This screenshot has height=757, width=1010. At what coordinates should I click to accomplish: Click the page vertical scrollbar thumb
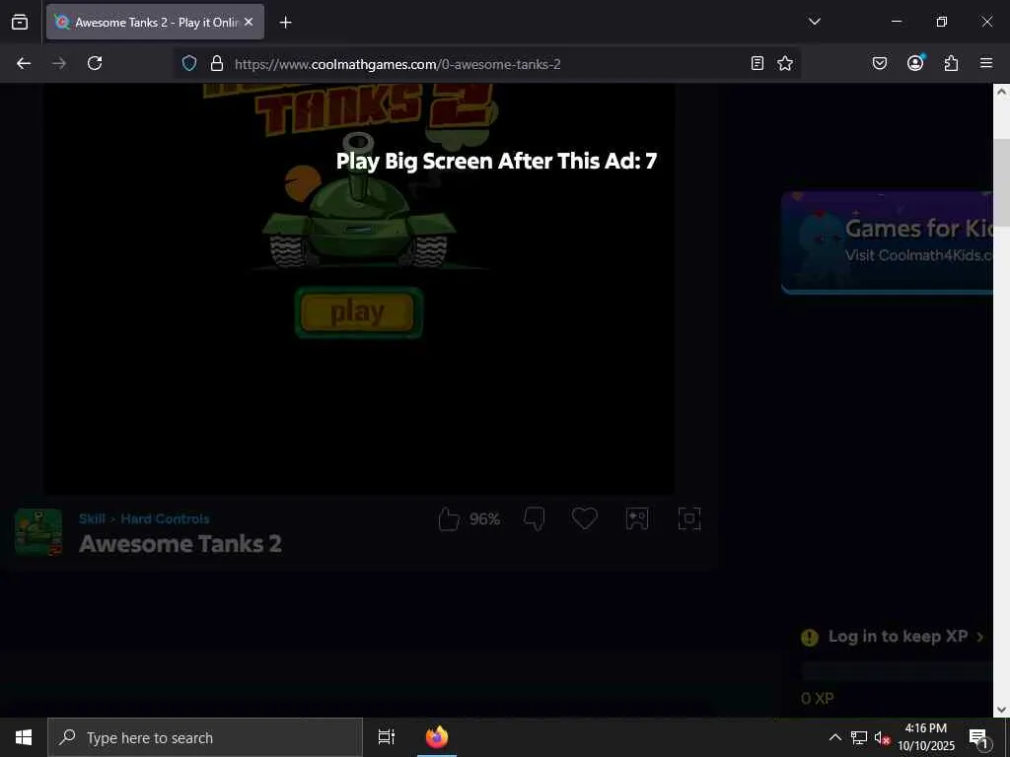(1001, 183)
